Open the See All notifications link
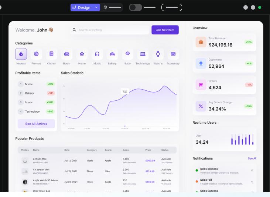 (252, 158)
